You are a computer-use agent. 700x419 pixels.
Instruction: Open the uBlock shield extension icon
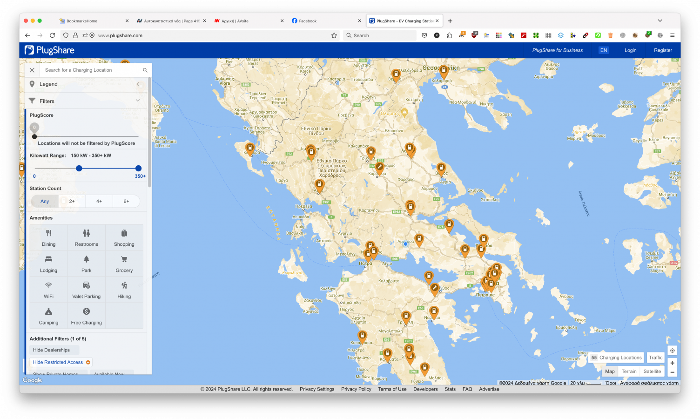(x=474, y=35)
